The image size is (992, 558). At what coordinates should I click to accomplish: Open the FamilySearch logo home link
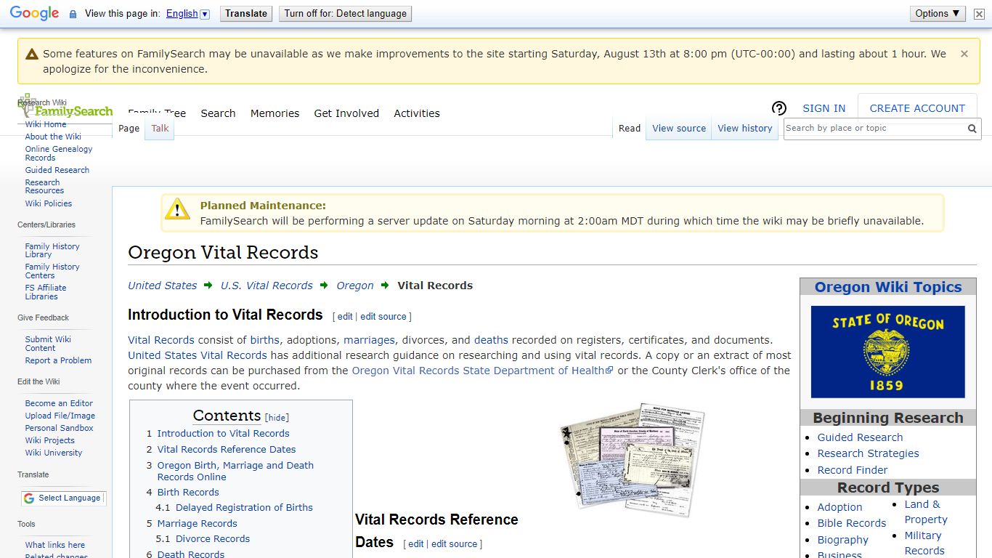tap(66, 107)
